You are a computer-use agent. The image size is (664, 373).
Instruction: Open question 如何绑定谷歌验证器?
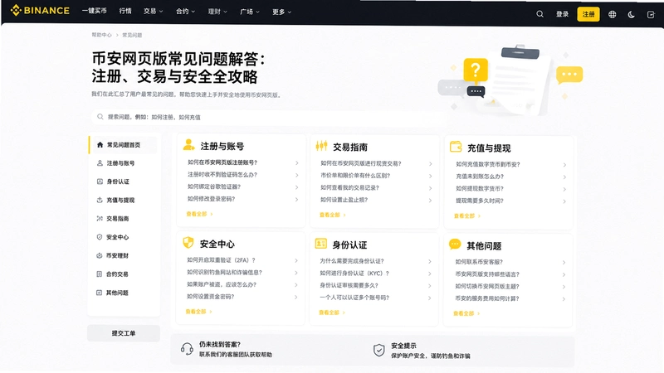[214, 186]
